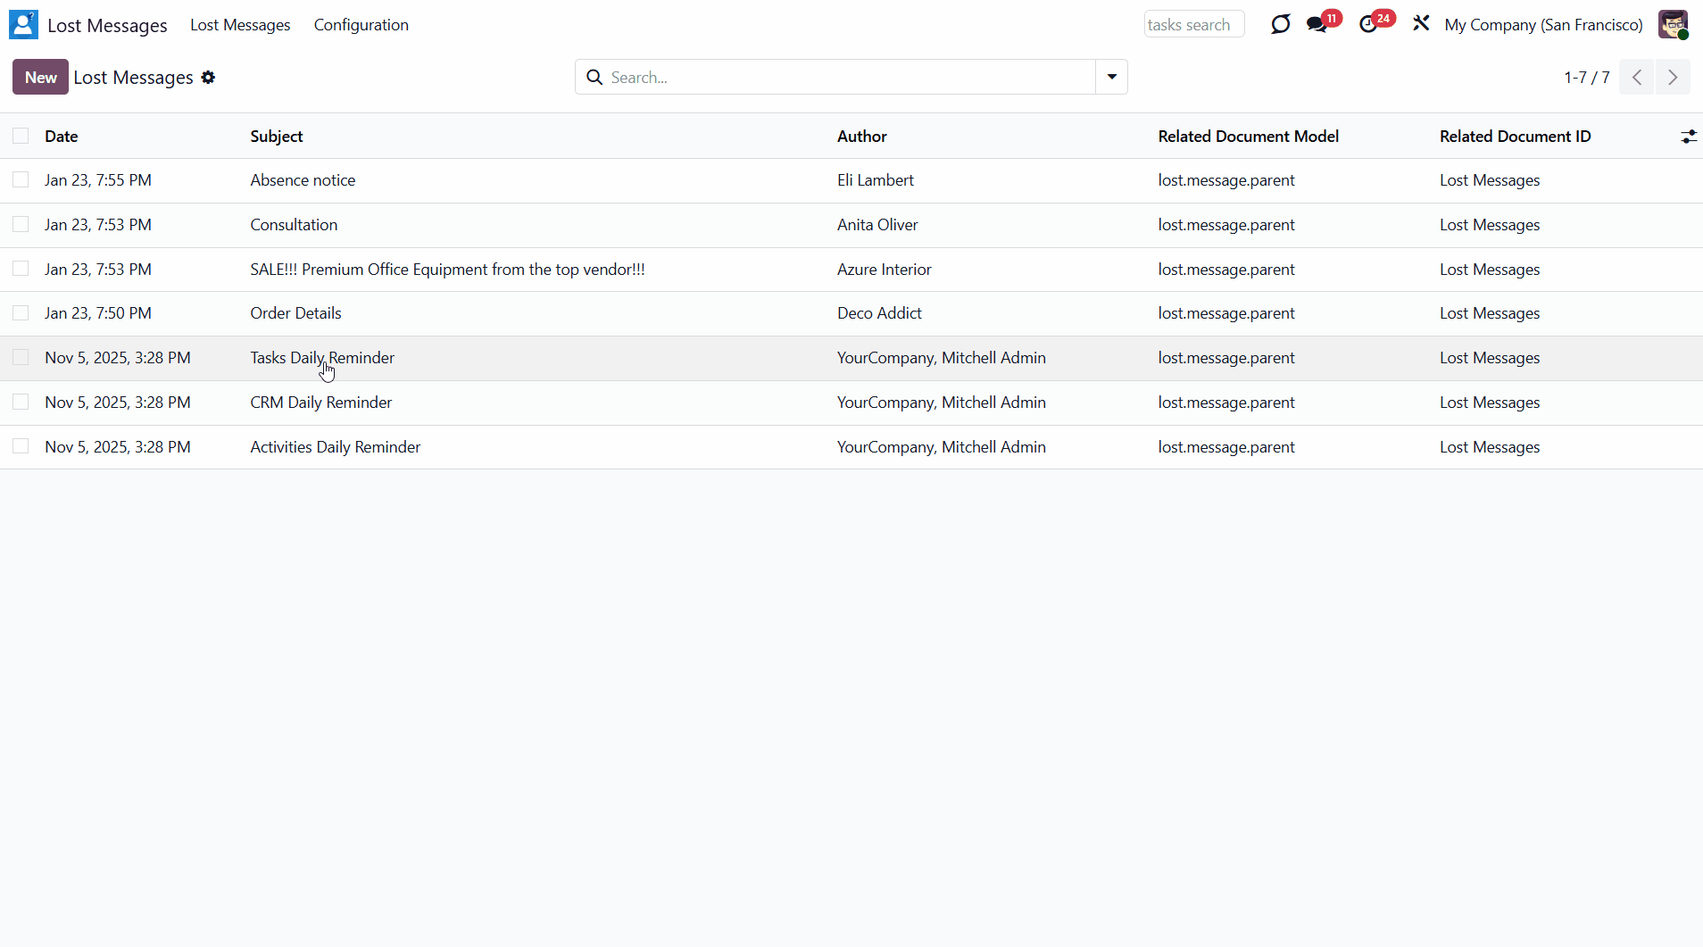The height and width of the screenshot is (947, 1703).
Task: Open the chat bubble icon in the top bar
Action: pyautogui.click(x=1280, y=25)
